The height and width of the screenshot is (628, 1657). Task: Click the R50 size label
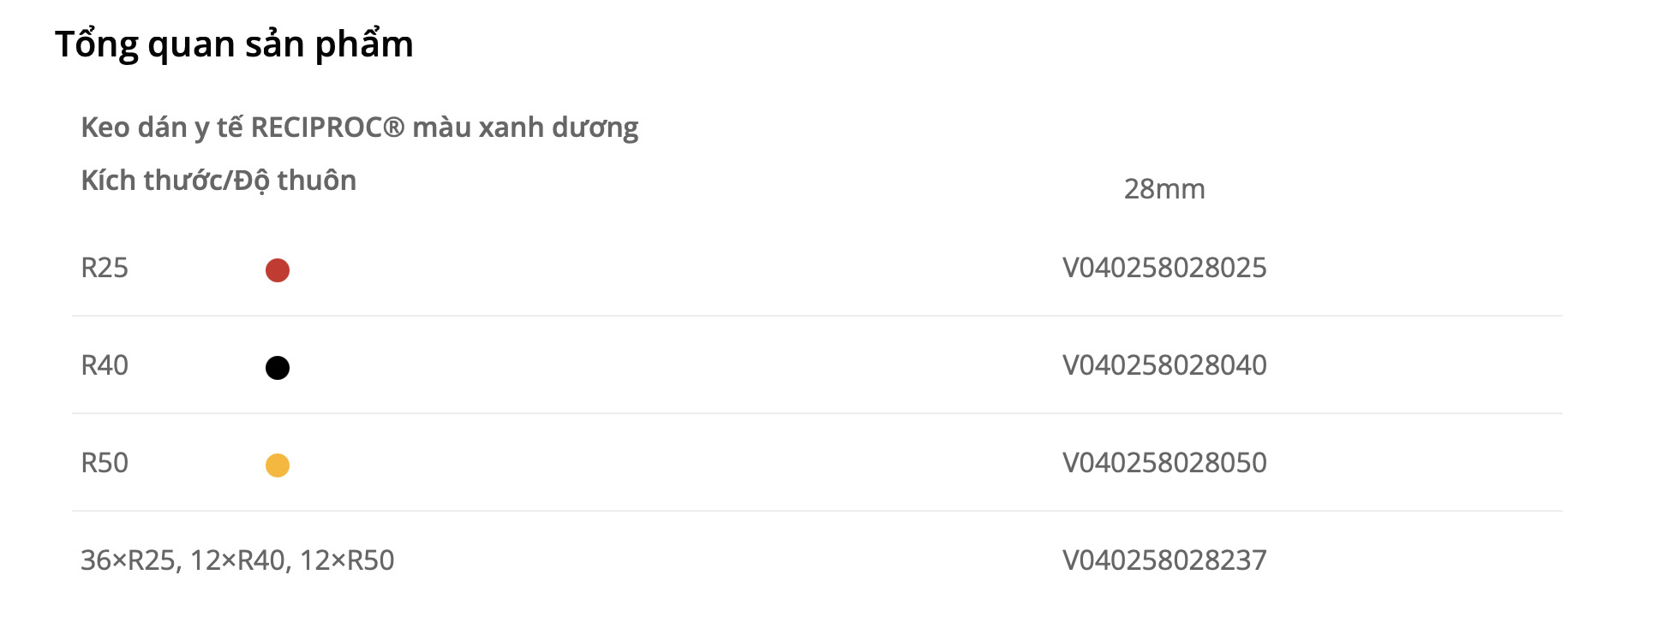(105, 463)
